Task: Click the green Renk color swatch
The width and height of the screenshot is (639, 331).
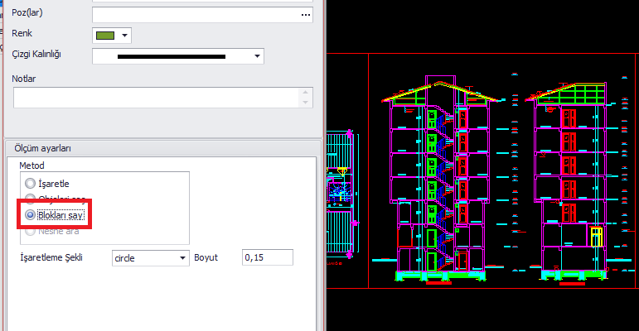Action: point(104,35)
